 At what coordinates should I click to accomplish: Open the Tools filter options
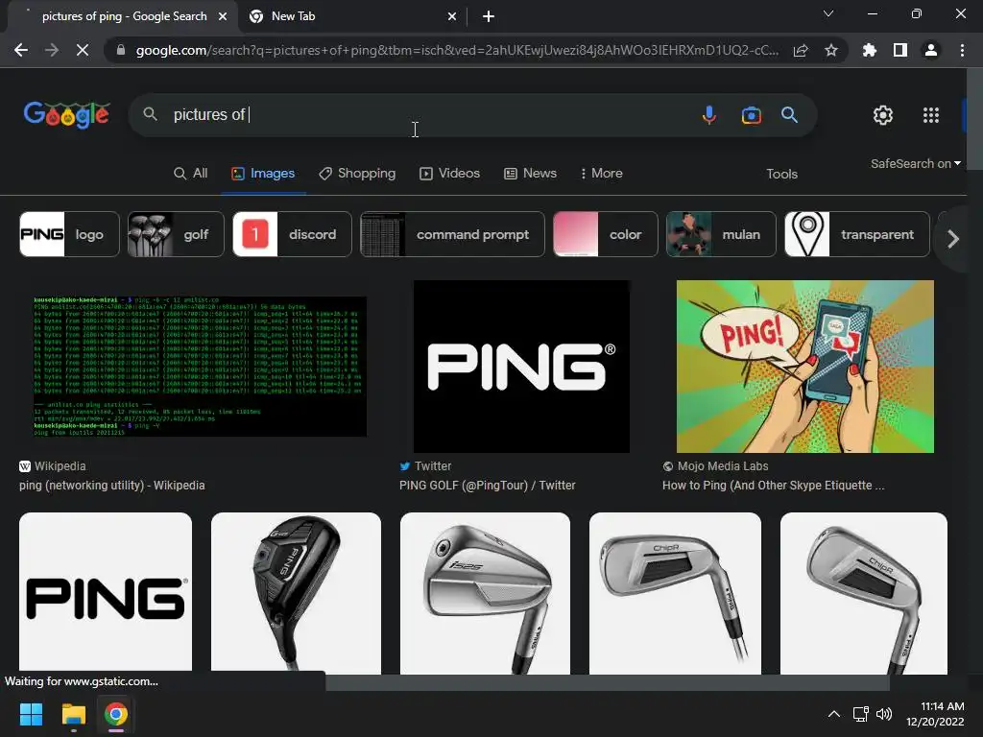click(x=781, y=175)
